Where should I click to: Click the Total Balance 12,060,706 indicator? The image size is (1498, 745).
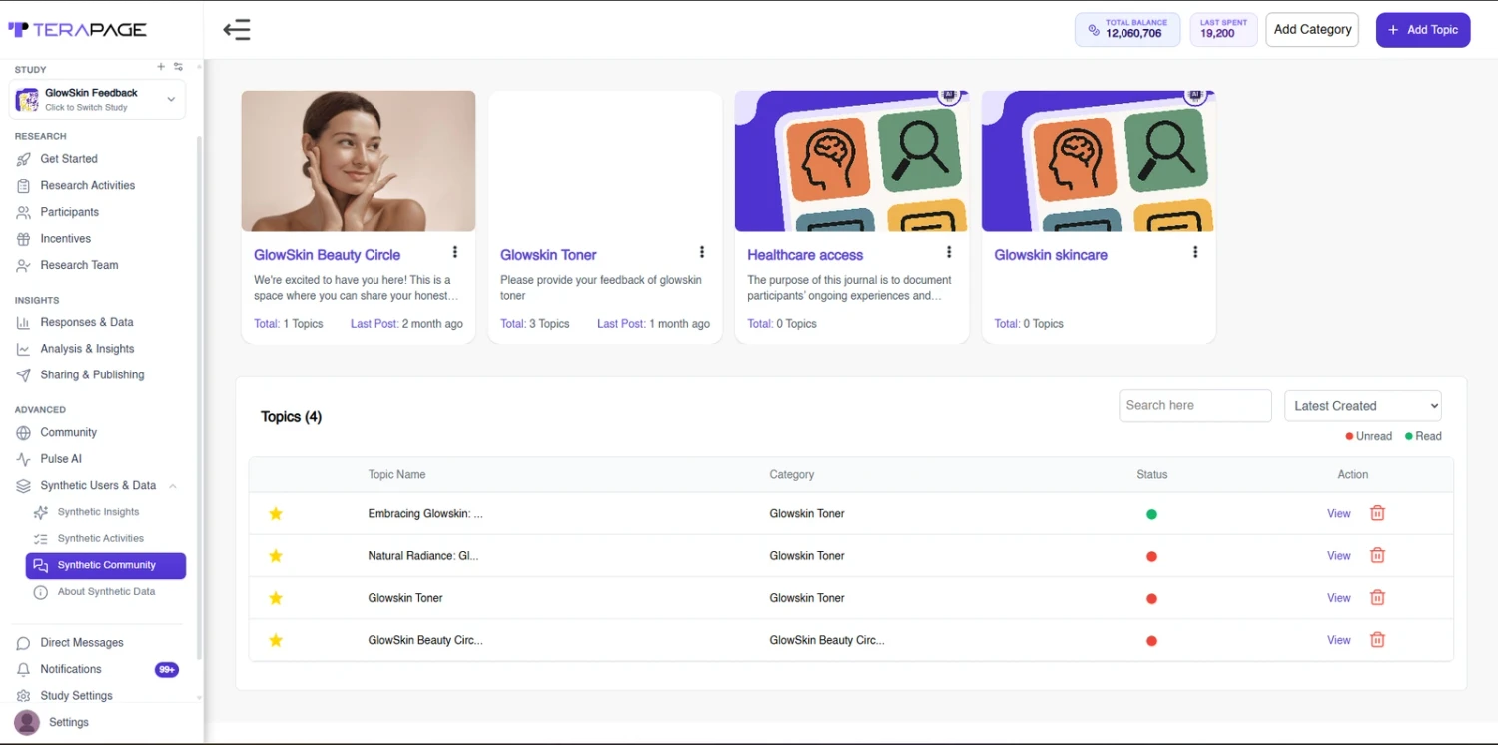pyautogui.click(x=1126, y=29)
